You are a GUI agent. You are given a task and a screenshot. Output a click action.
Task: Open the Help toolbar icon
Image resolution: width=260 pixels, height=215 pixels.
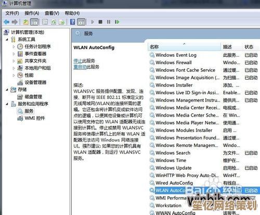coord(73,22)
